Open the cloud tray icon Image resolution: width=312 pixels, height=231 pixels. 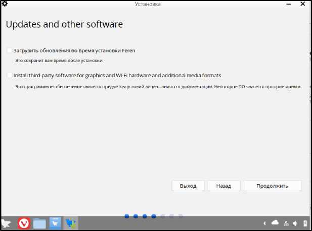click(275, 222)
